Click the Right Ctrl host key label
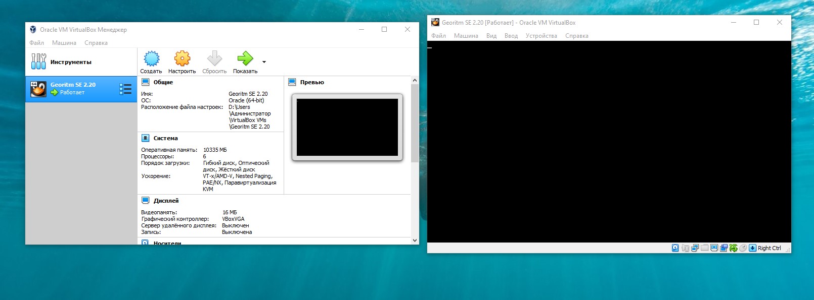This screenshot has width=814, height=300. tap(769, 248)
